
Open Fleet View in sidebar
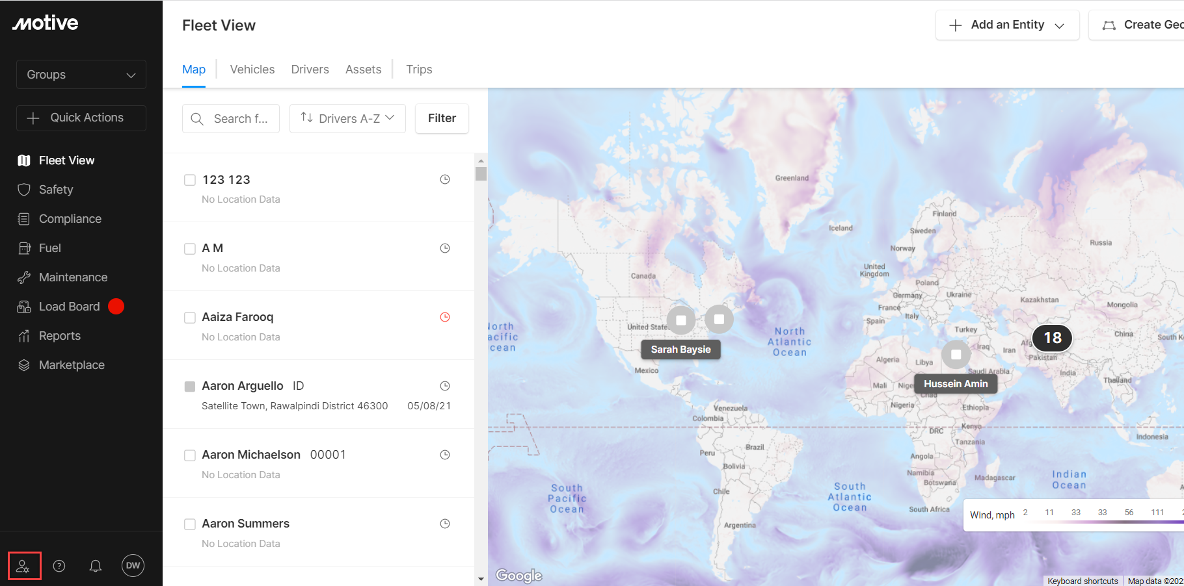(x=66, y=160)
